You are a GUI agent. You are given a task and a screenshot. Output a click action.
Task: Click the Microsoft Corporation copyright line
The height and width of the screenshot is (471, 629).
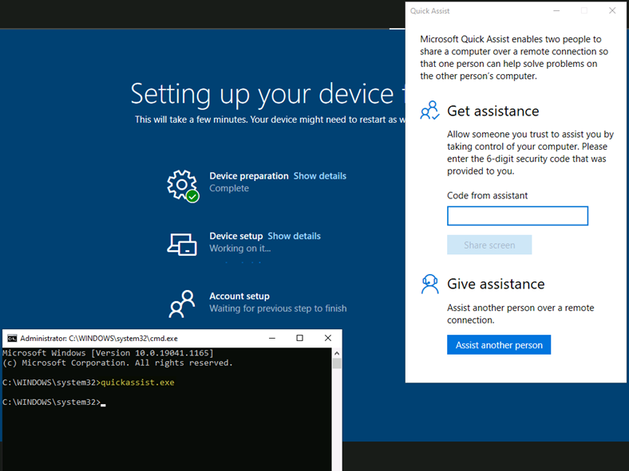(x=117, y=363)
